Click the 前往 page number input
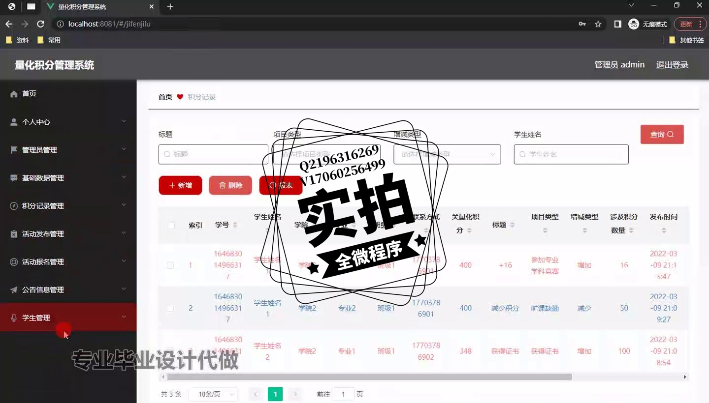The width and height of the screenshot is (709, 403). 344,394
